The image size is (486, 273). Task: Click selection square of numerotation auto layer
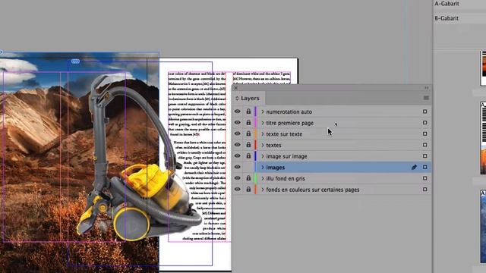tap(425, 111)
